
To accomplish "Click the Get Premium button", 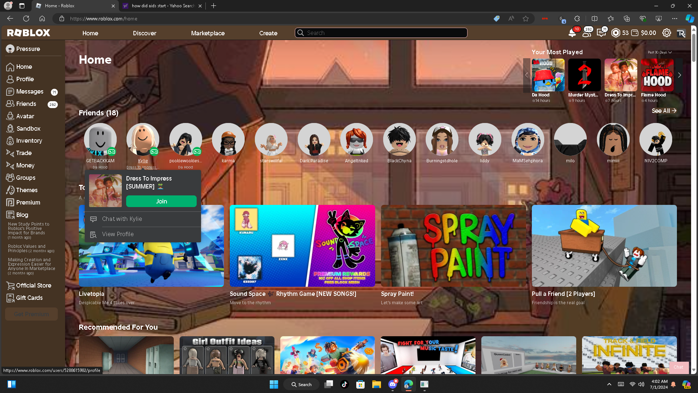I will [x=32, y=314].
